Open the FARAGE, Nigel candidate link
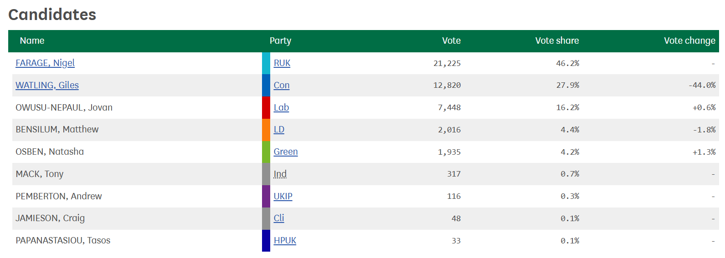Screen dimensions: 725x258 coord(45,63)
